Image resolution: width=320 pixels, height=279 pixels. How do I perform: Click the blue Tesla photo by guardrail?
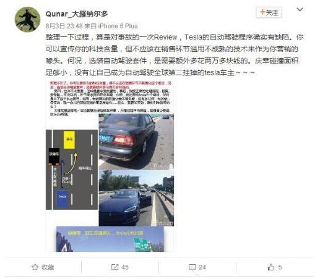click(x=136, y=198)
